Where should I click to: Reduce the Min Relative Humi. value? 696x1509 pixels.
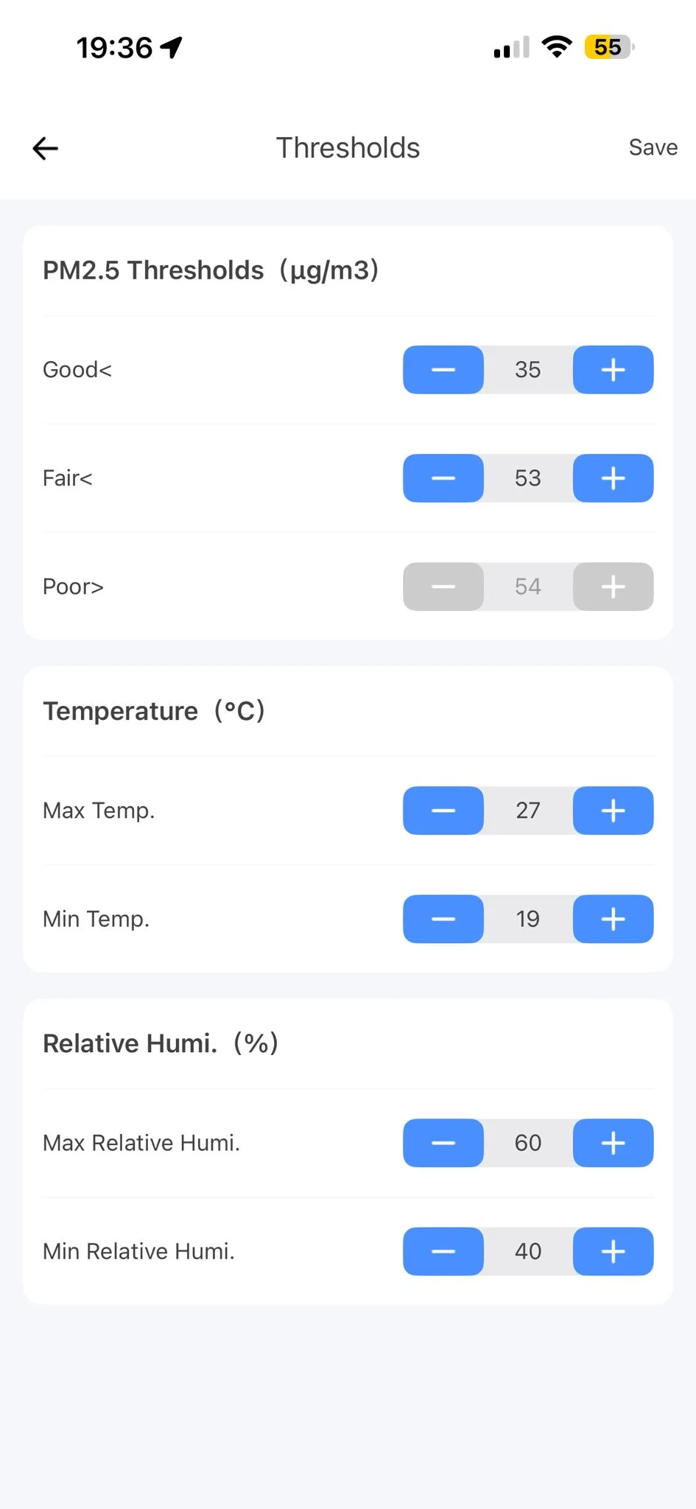pos(443,1251)
